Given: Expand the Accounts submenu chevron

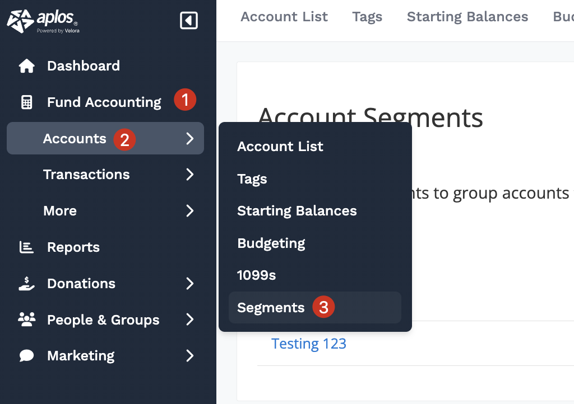Looking at the screenshot, I should pyautogui.click(x=189, y=139).
